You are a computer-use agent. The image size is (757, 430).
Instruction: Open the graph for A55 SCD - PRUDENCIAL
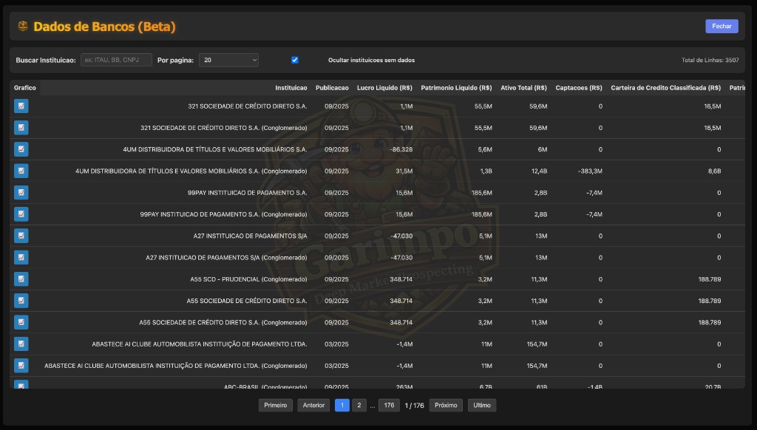[21, 279]
